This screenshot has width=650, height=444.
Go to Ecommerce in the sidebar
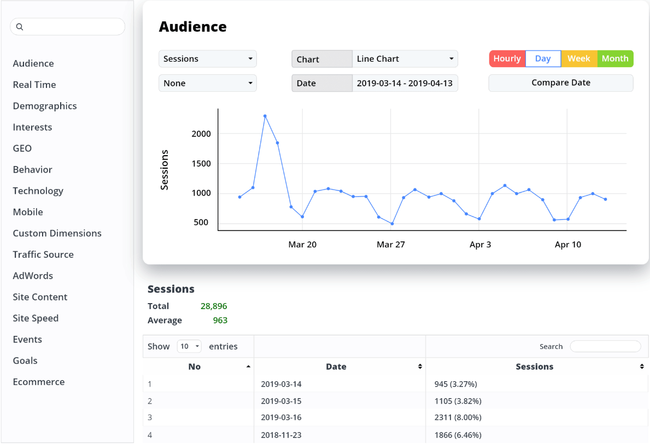point(39,382)
